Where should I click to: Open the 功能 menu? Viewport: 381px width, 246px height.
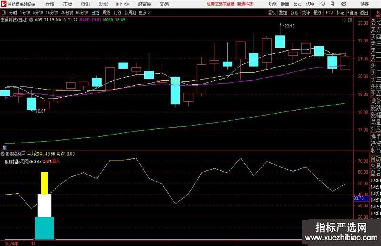(273, 4)
